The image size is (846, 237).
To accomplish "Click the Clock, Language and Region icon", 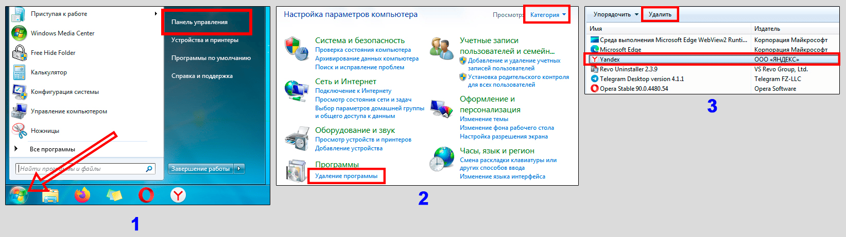I will pos(442,159).
